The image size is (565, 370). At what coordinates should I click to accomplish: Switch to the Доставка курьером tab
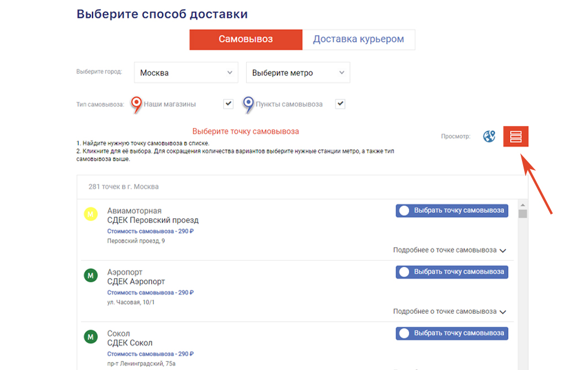click(359, 39)
